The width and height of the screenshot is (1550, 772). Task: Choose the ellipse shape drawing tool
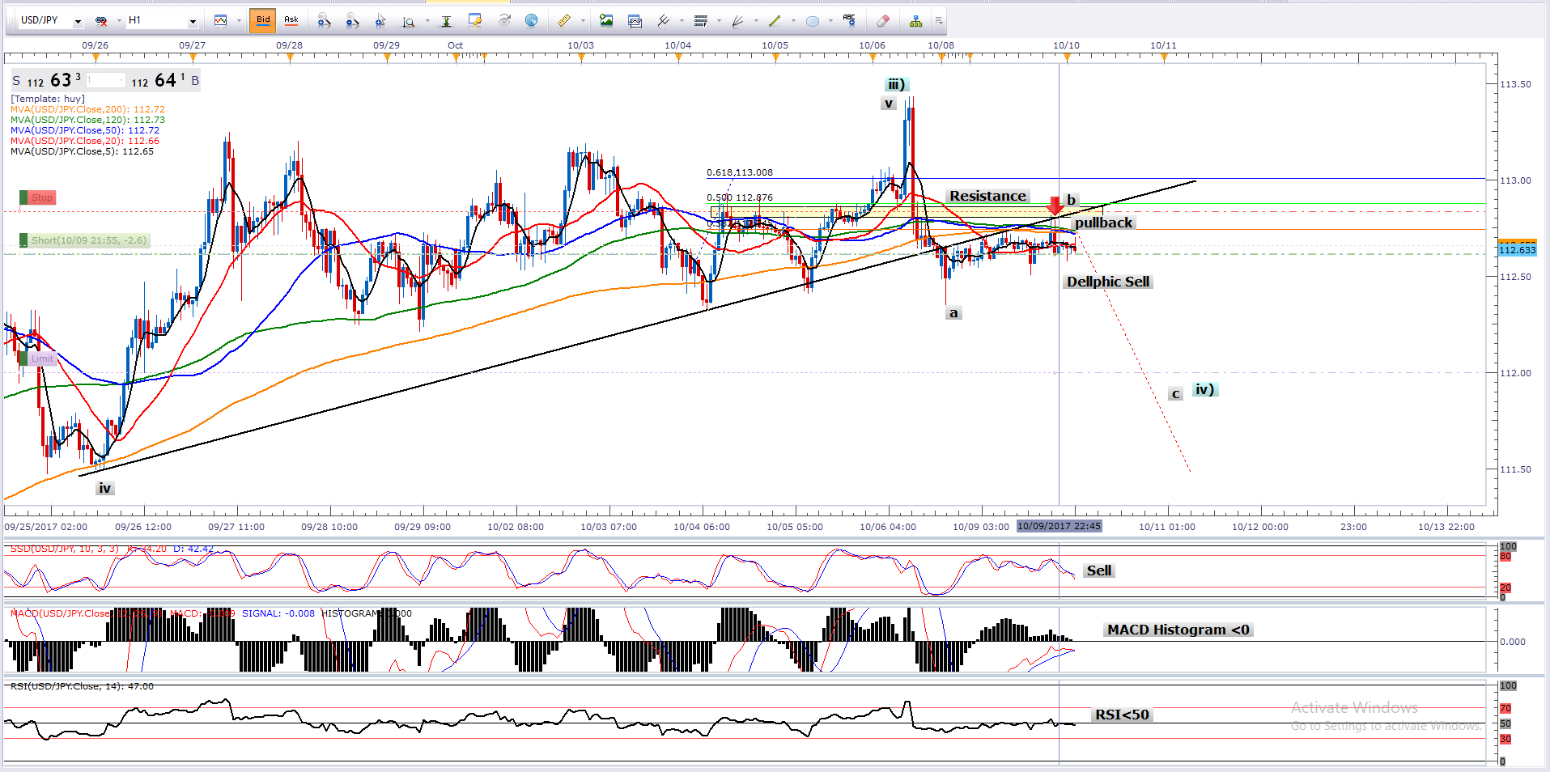[812, 21]
